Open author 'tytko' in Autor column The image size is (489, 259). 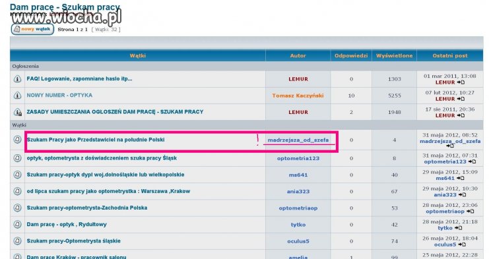click(x=298, y=225)
